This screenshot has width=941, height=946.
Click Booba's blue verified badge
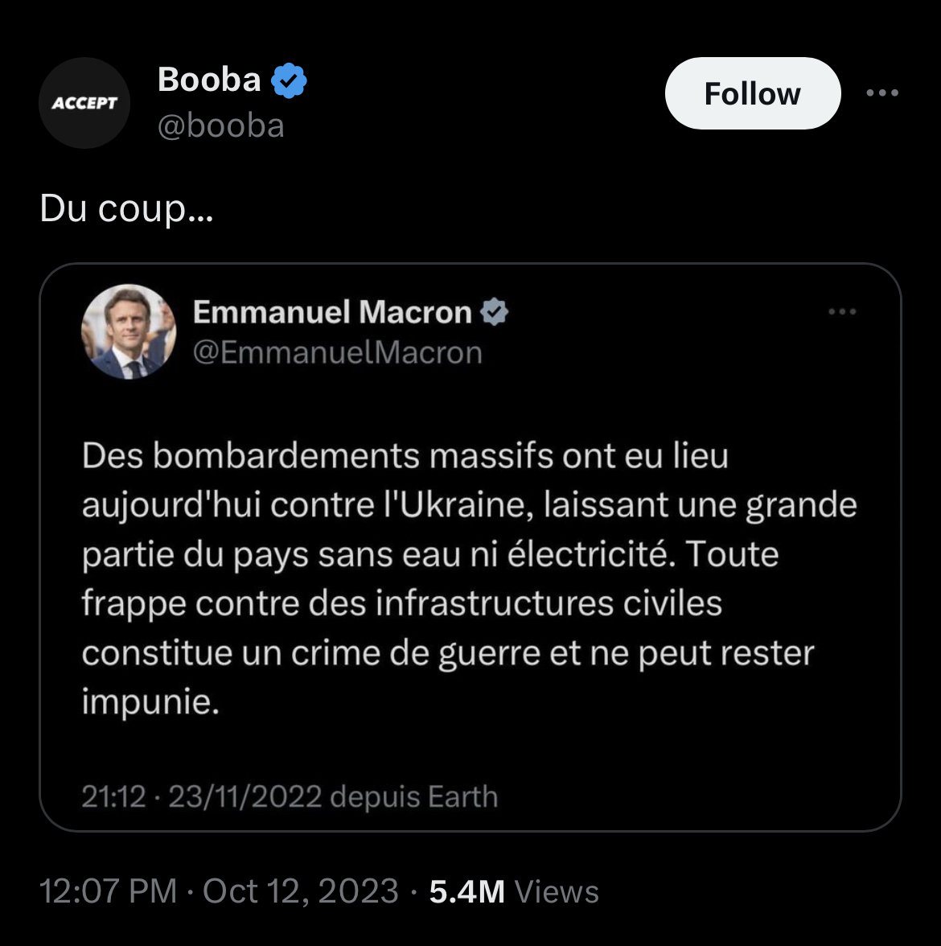click(x=290, y=80)
